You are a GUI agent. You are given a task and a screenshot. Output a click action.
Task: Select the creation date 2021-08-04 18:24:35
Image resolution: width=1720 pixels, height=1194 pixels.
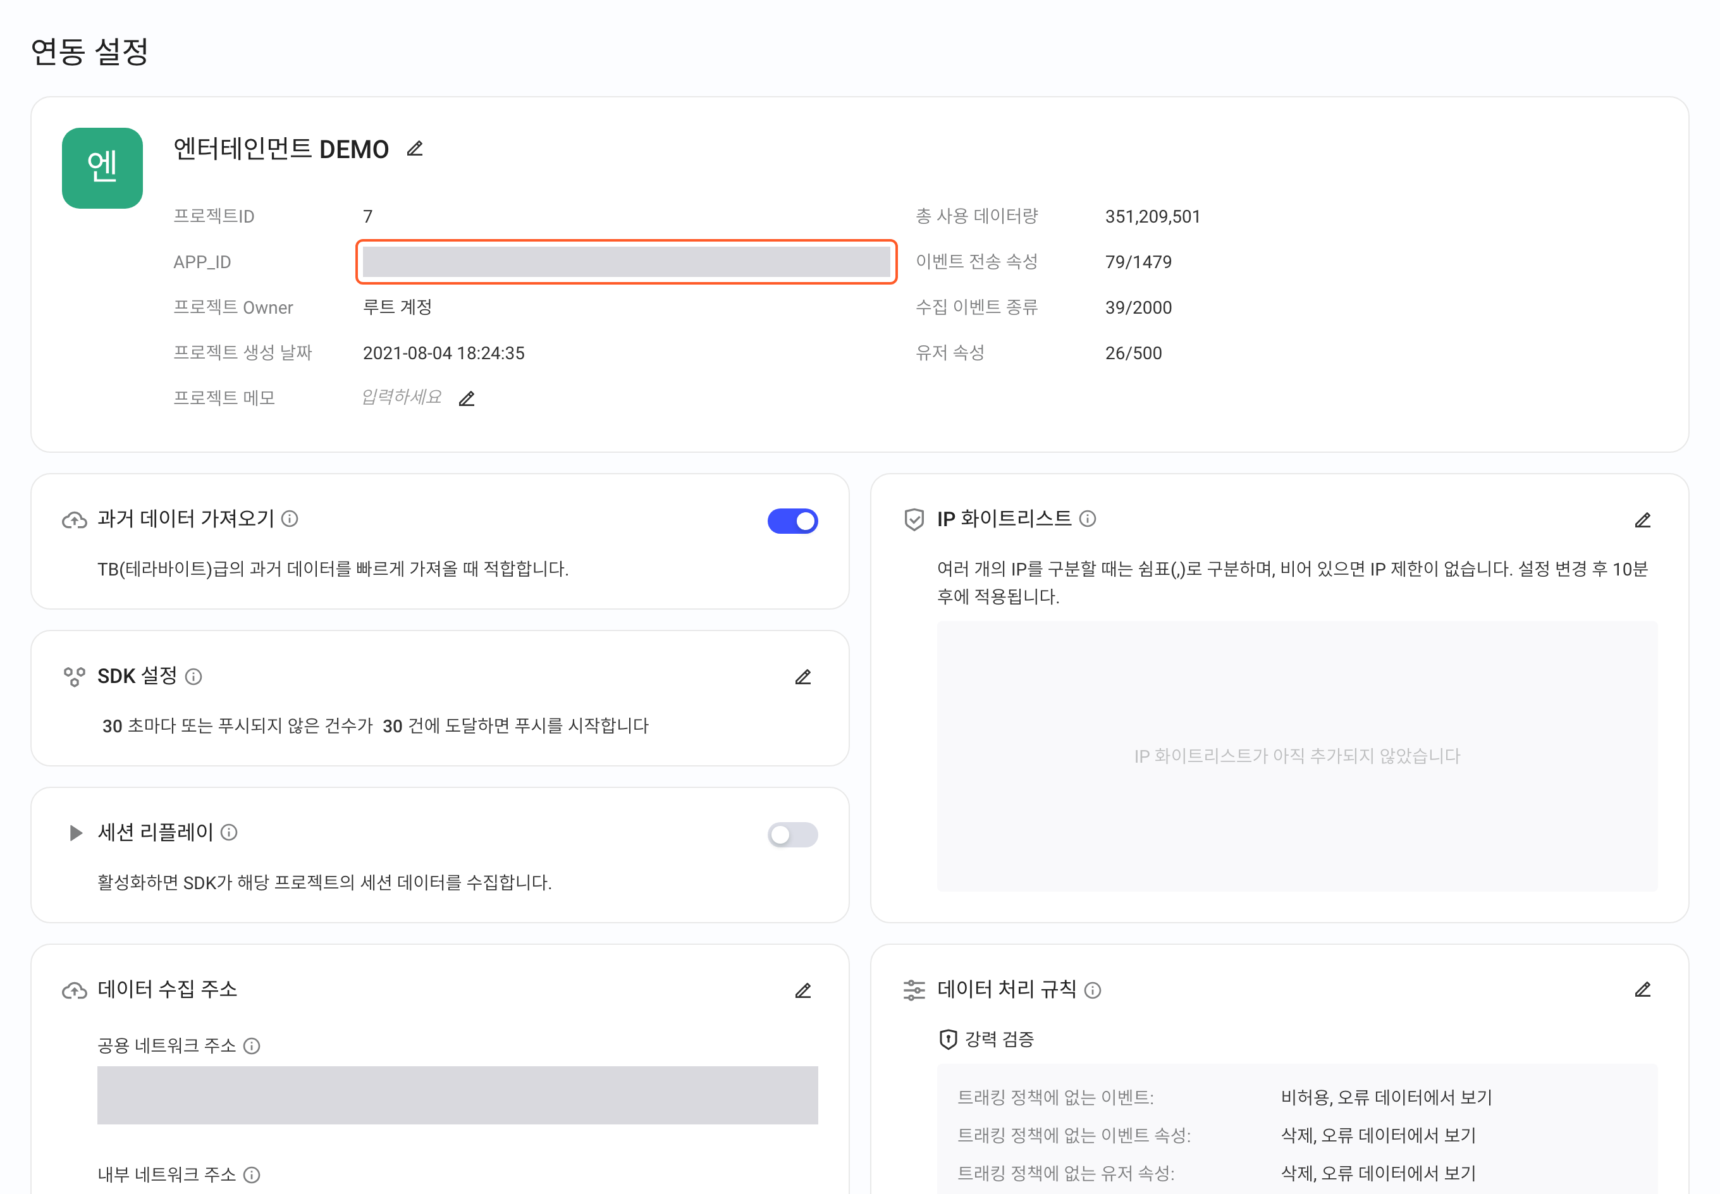point(443,353)
